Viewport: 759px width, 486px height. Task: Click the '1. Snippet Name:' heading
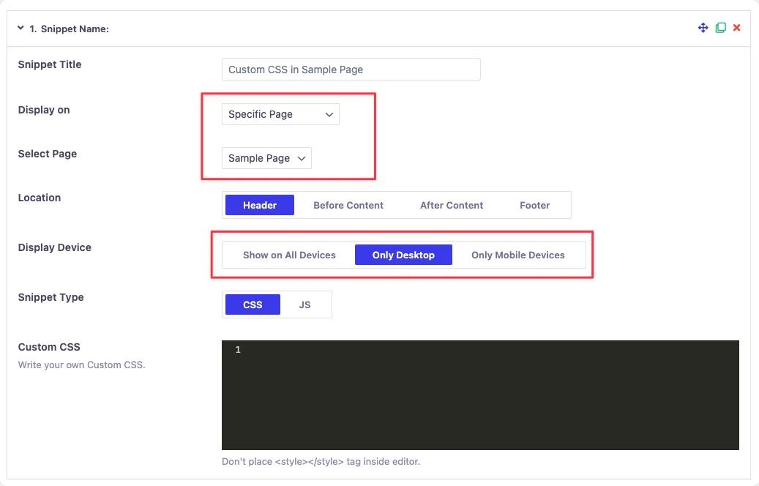click(70, 29)
